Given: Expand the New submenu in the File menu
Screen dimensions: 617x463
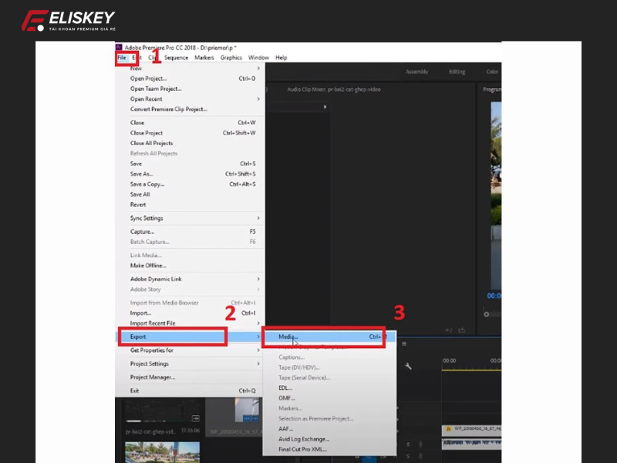Looking at the screenshot, I should [x=136, y=68].
